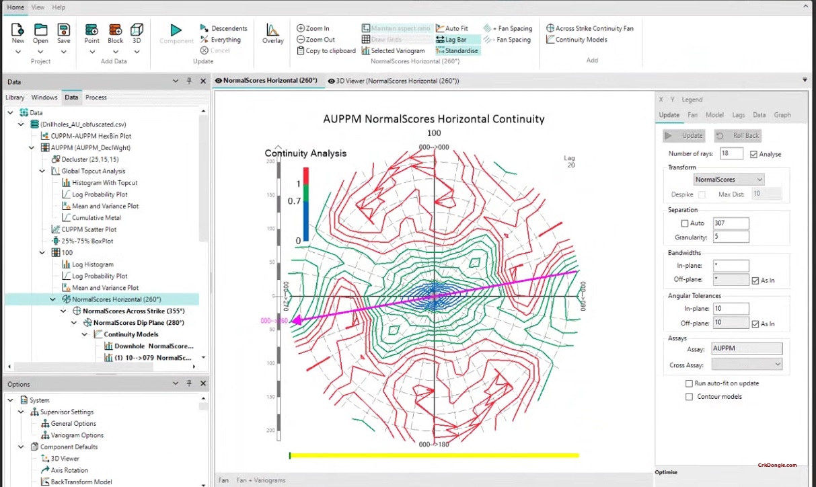Click Copy to clipboard icon
816x487 pixels.
click(x=301, y=50)
